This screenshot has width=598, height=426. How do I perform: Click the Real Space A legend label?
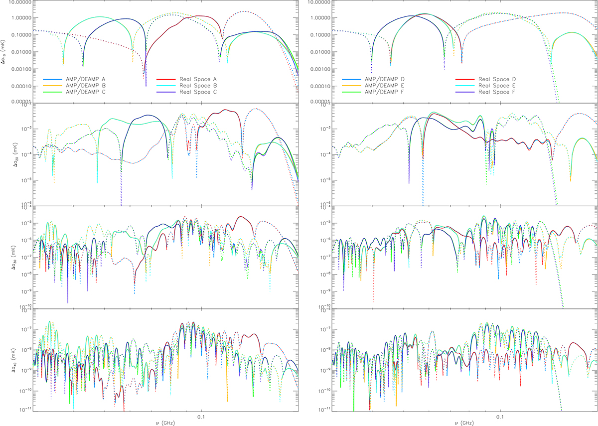click(x=198, y=79)
